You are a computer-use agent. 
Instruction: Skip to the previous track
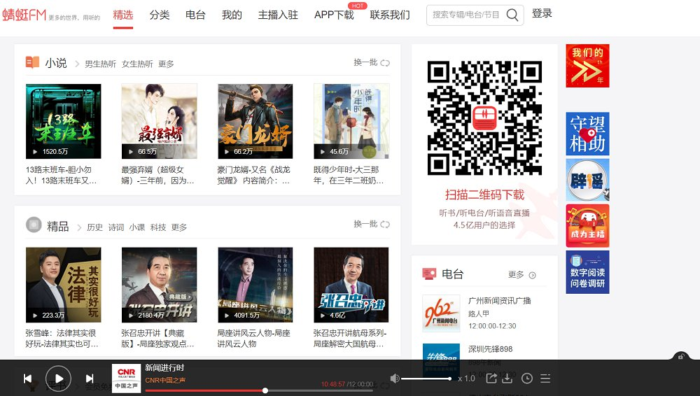click(28, 379)
